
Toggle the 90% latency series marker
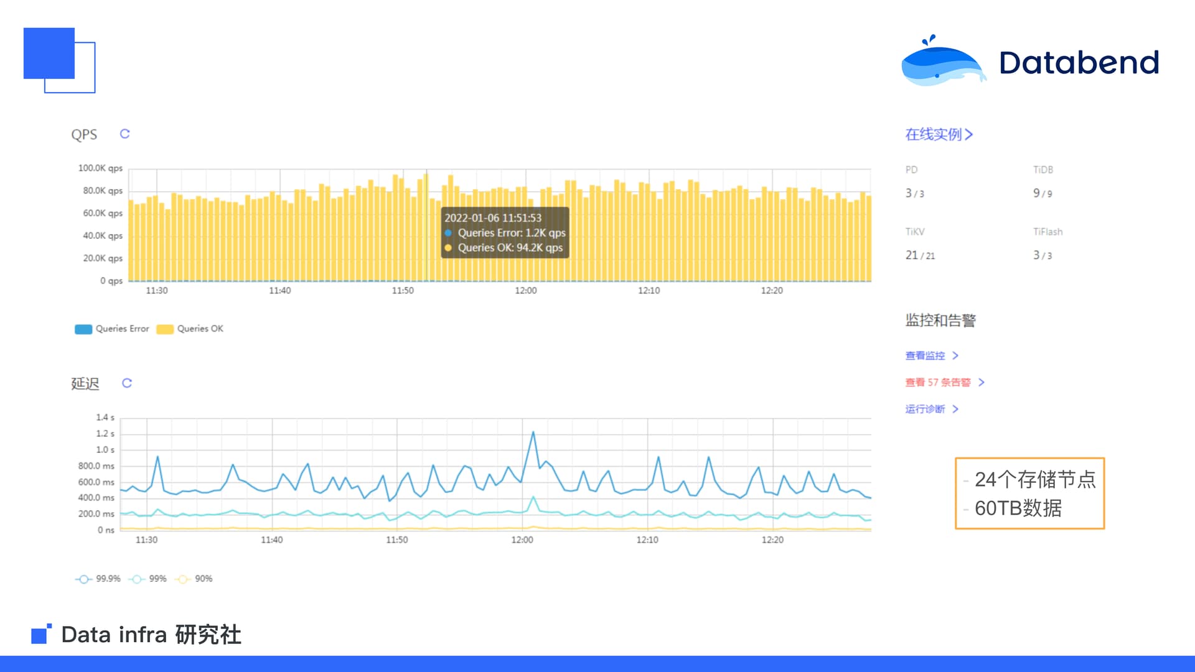(x=183, y=579)
